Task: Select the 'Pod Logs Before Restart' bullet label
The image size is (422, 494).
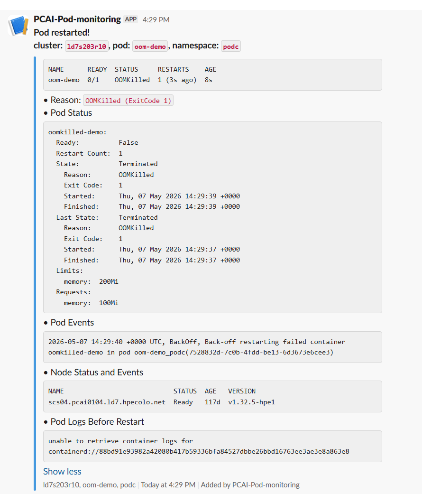Action: (97, 421)
